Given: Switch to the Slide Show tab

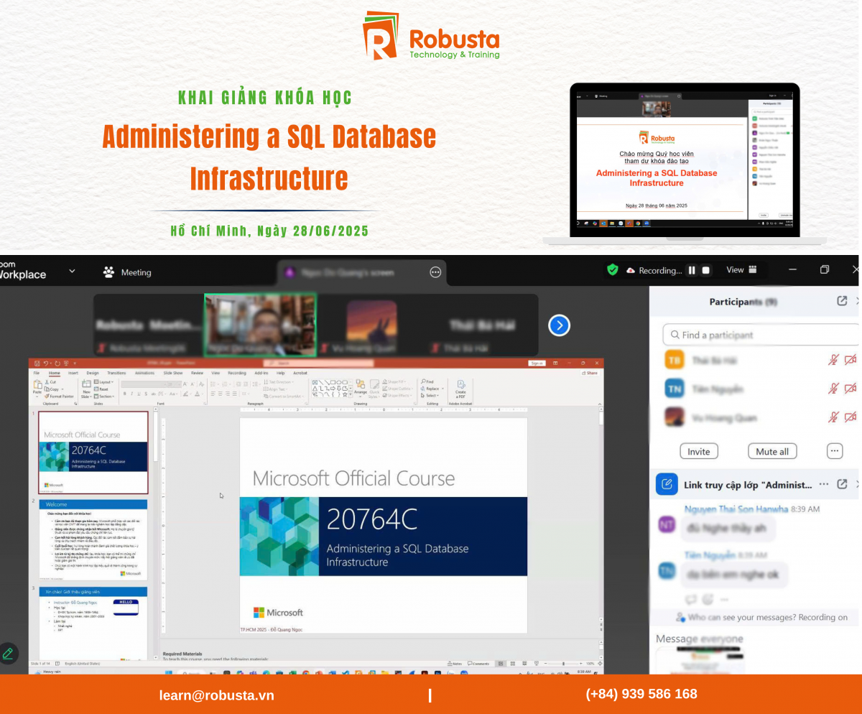Looking at the screenshot, I should point(172,373).
